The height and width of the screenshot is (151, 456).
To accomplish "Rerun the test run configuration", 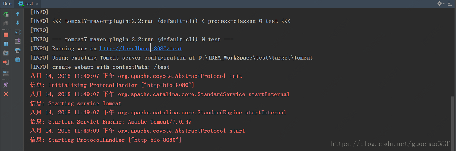I will tap(6, 14).
